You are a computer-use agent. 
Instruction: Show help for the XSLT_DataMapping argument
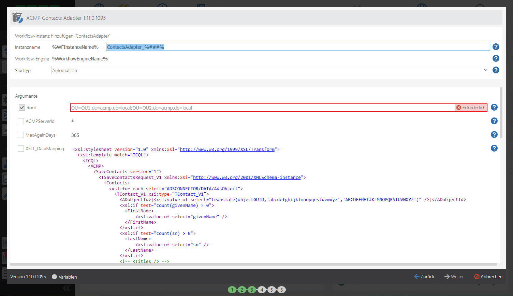494,148
